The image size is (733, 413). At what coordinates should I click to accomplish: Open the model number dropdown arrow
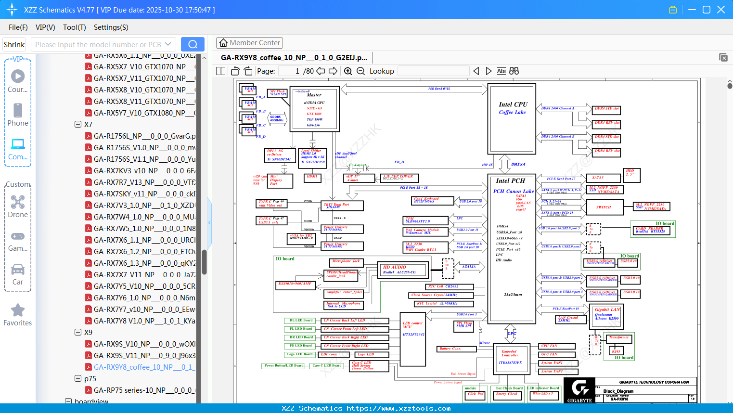coord(168,44)
